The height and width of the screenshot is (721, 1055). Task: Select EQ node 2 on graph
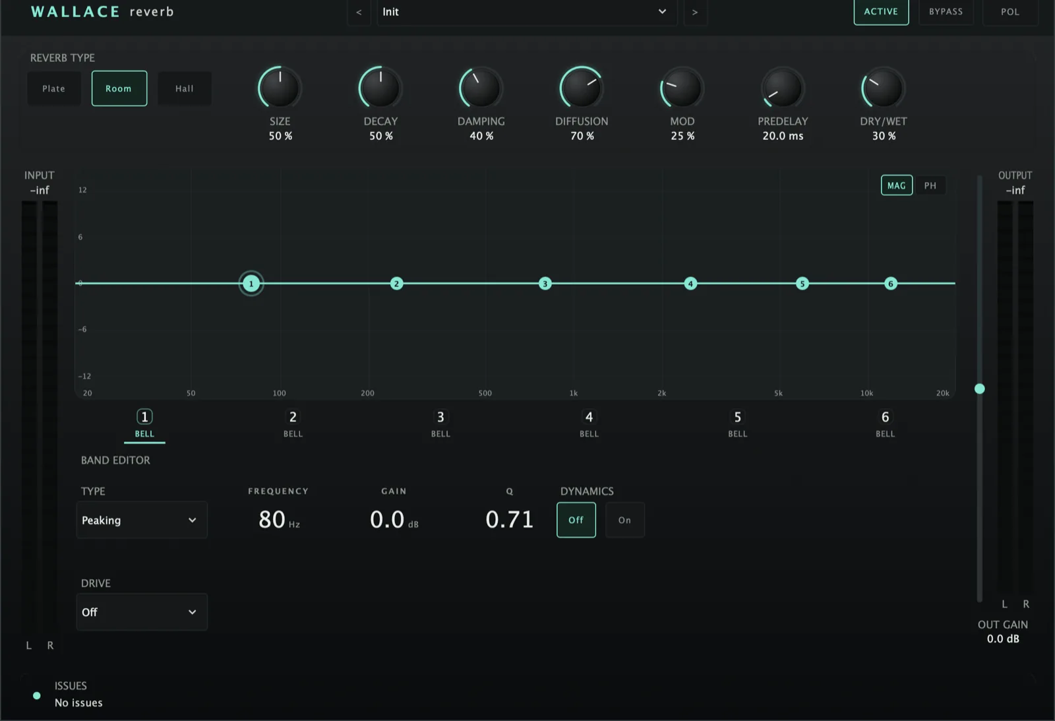pos(396,284)
